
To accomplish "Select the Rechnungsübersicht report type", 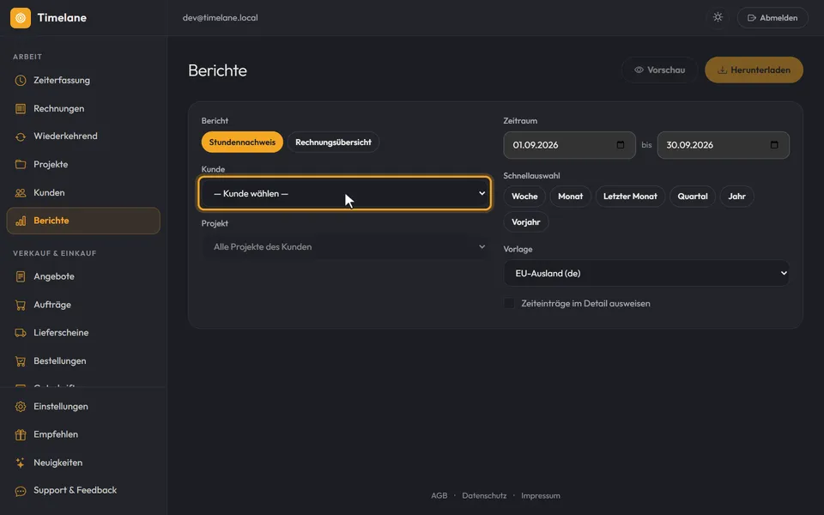I will coord(333,142).
